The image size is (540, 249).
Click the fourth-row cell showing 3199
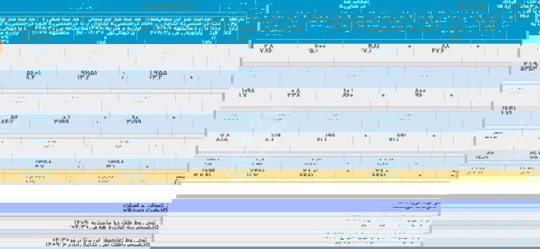pos(133,120)
